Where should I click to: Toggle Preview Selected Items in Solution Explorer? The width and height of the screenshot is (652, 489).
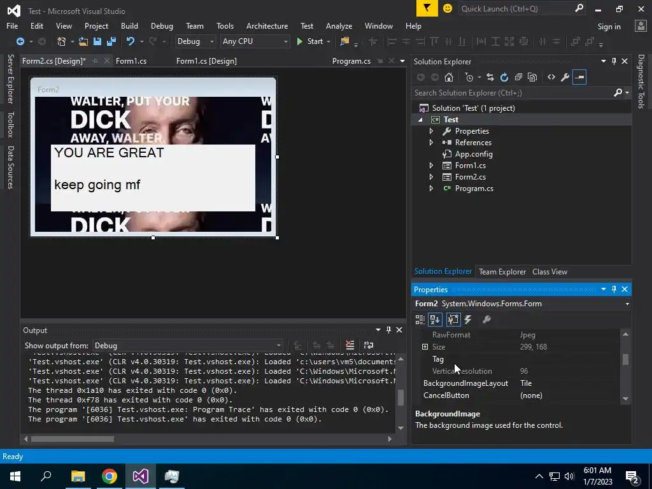579,77
